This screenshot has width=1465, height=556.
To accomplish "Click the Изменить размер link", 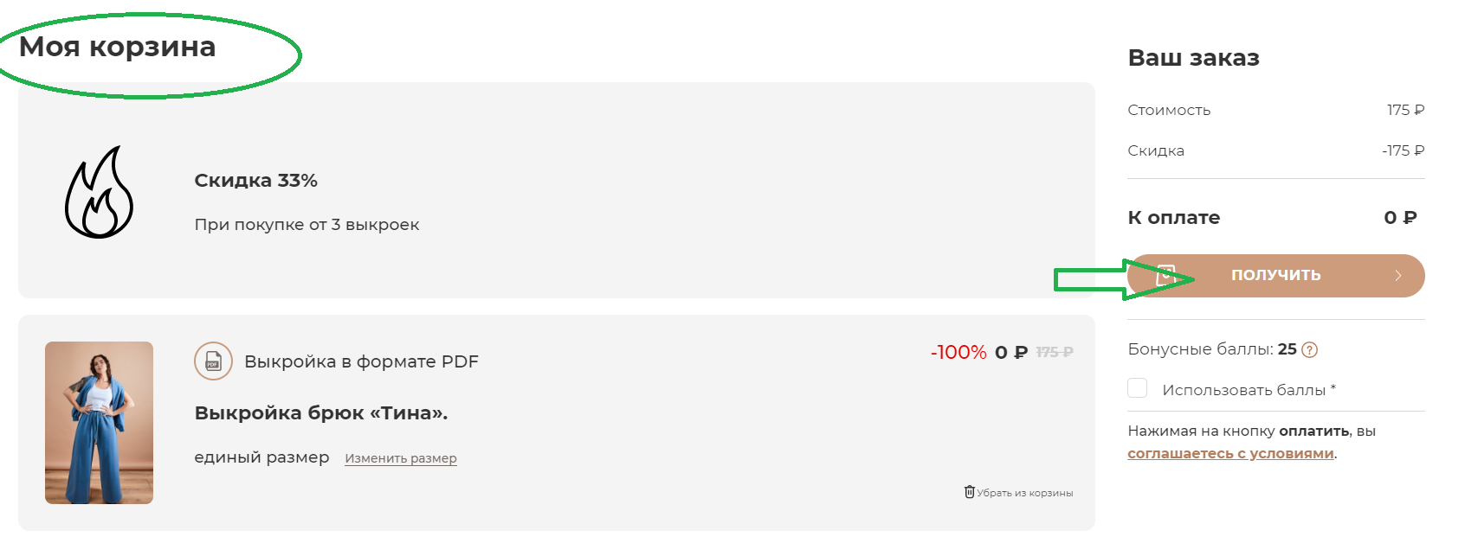I will click(x=400, y=458).
